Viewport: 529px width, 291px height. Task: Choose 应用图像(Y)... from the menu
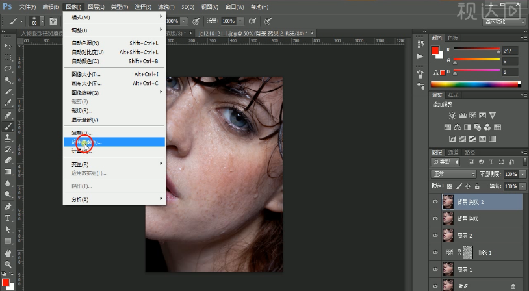point(114,142)
